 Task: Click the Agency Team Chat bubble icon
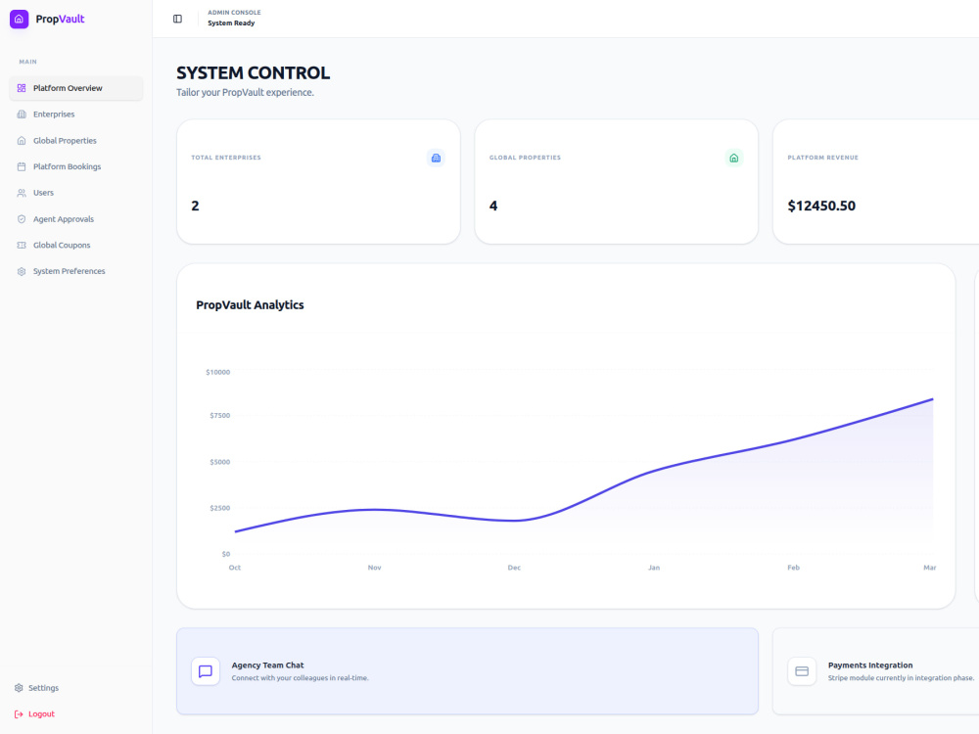(x=206, y=671)
